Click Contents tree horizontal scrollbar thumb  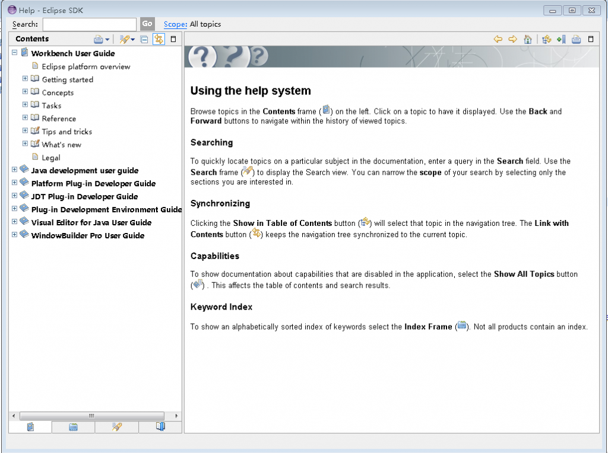(92, 416)
